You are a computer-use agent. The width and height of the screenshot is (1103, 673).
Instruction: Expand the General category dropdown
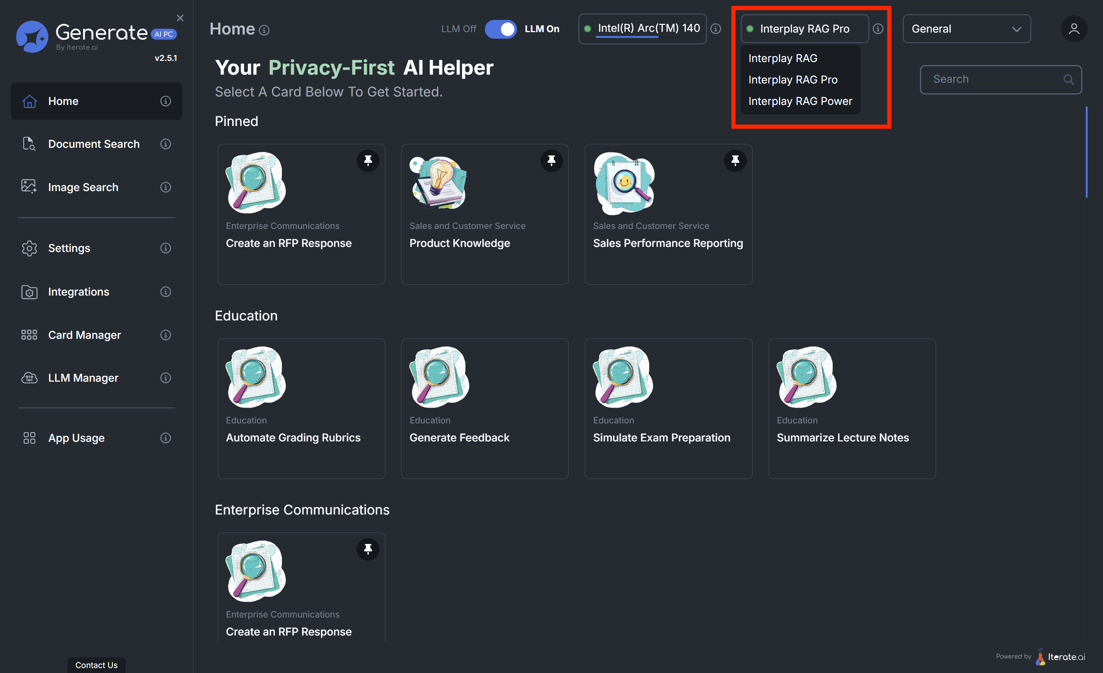point(967,29)
